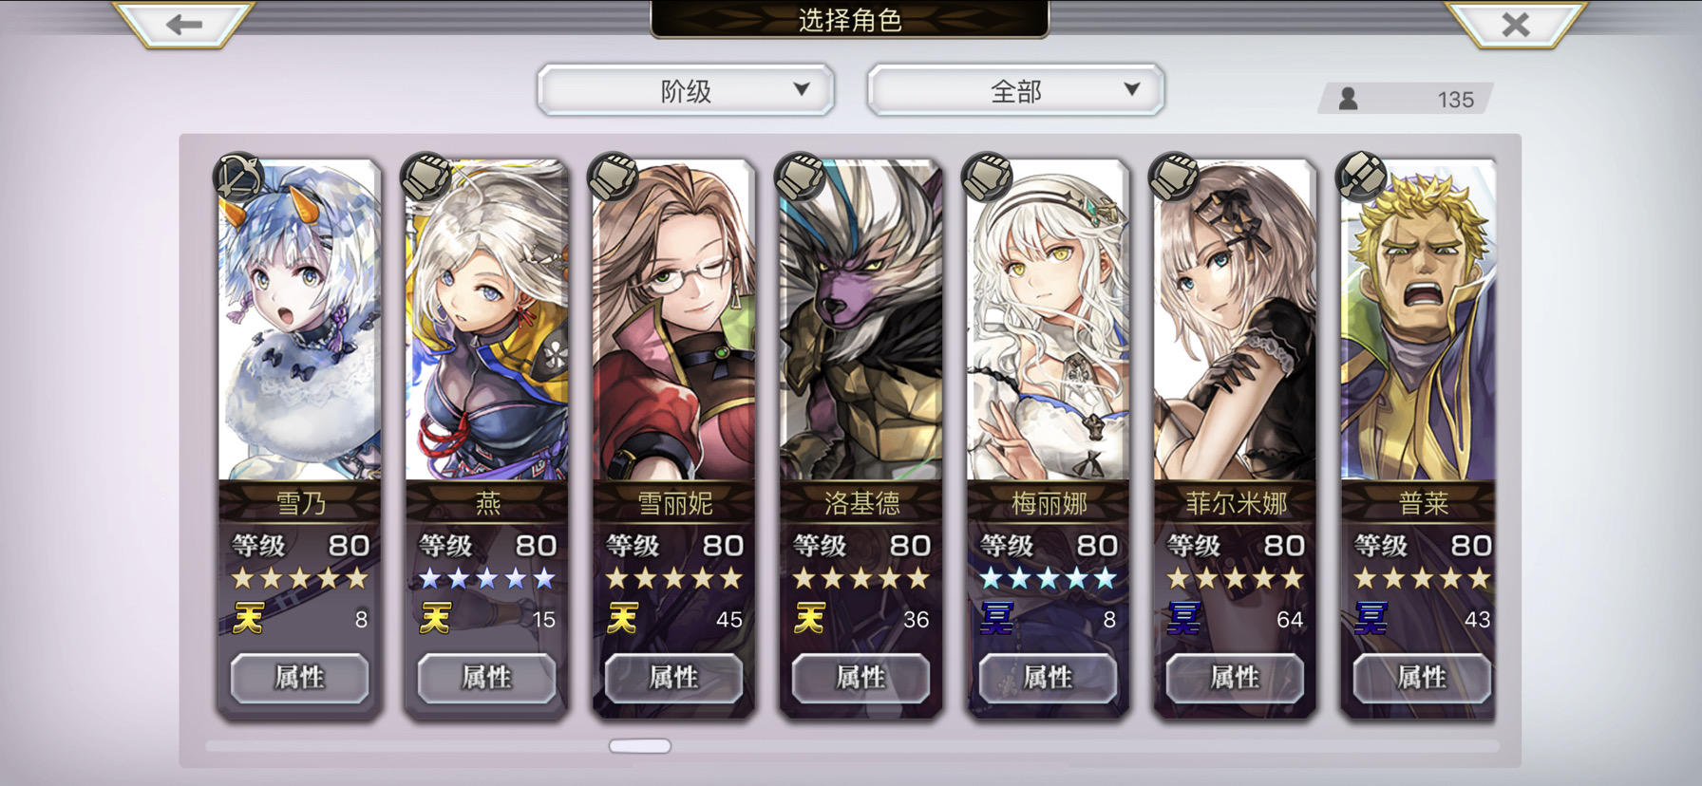Select the 雪丽妮 character portrait

click(673, 321)
